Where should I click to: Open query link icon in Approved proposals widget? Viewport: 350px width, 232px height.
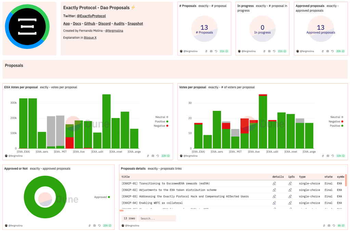pyautogui.click(x=323, y=51)
